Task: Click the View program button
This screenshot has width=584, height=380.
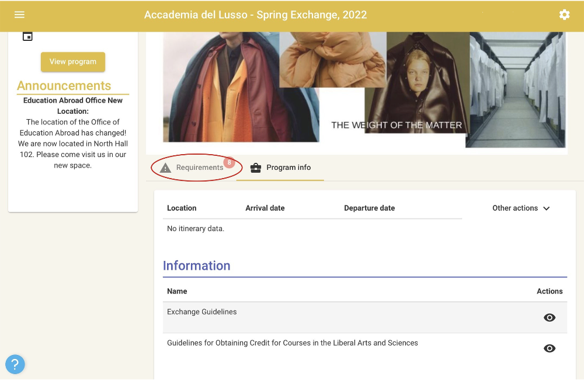Action: [73, 62]
